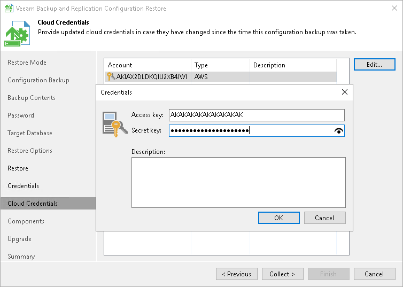Proceed with Collect > button
The width and height of the screenshot is (403, 287).
tap(282, 274)
